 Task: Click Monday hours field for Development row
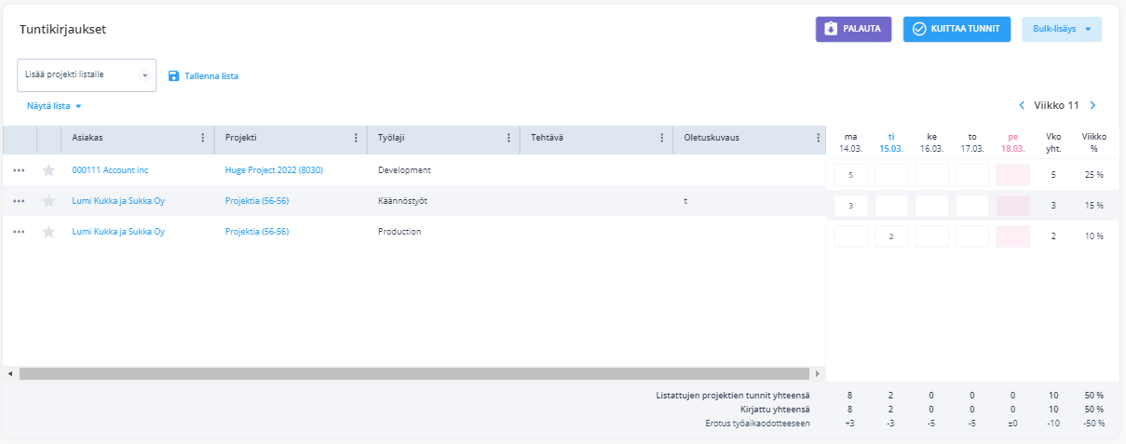850,175
